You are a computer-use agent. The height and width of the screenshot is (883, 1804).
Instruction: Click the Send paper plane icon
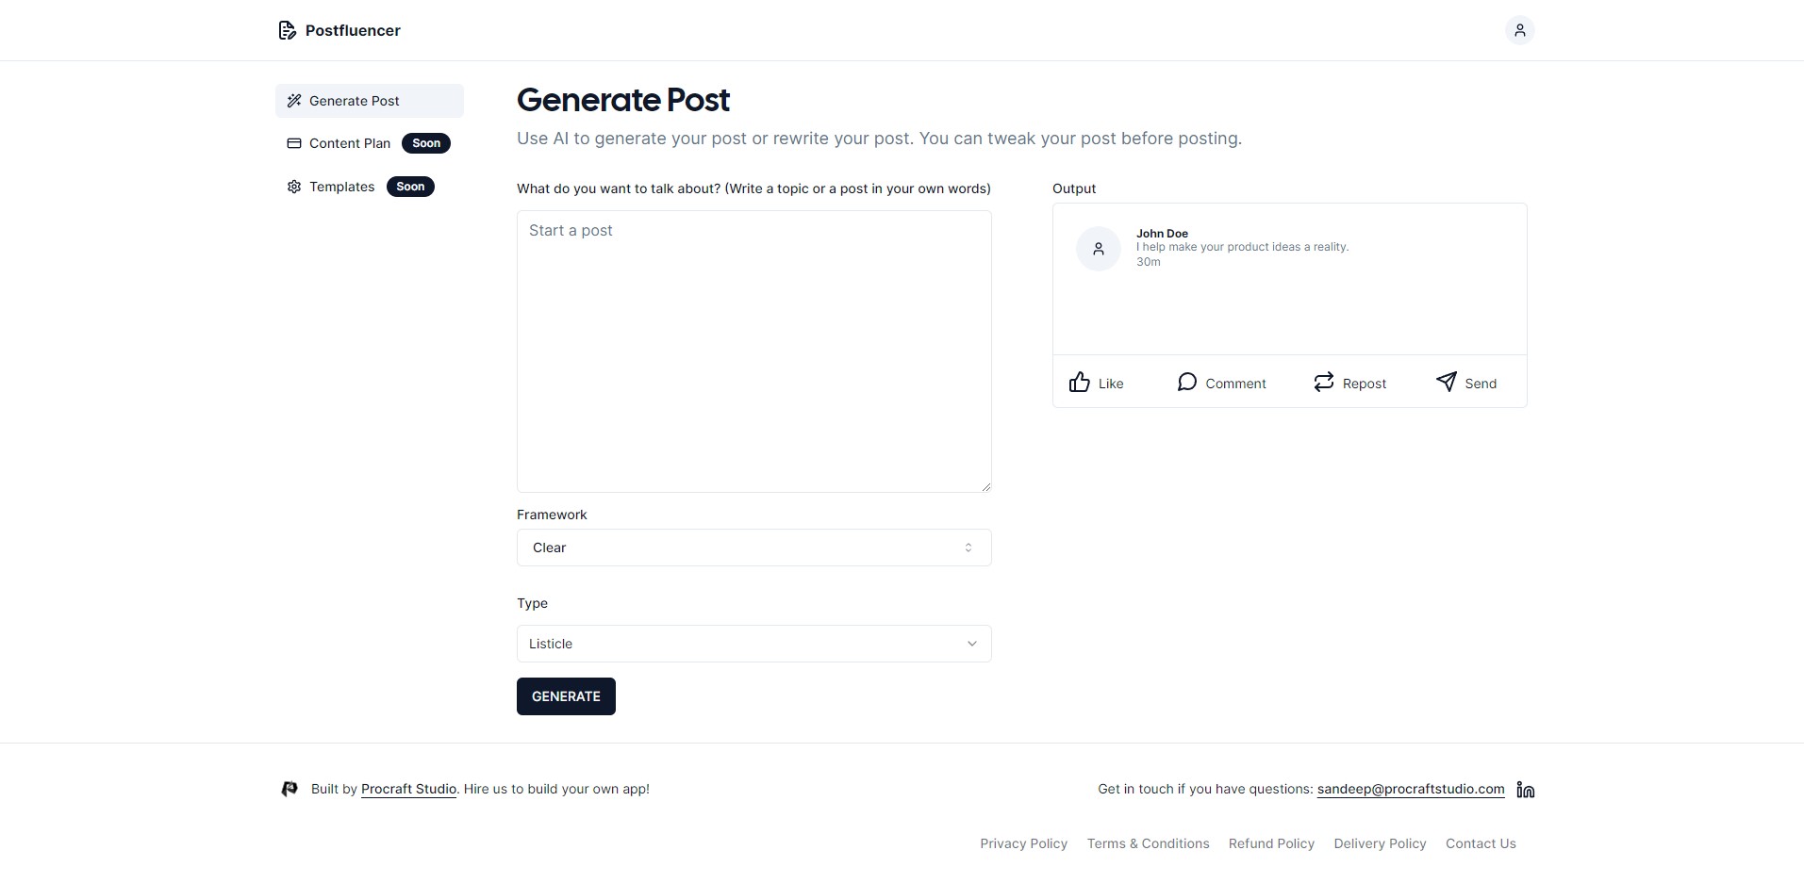click(x=1447, y=382)
